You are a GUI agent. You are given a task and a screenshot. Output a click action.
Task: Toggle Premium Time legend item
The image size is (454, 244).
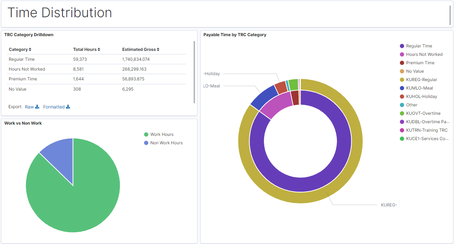417,63
